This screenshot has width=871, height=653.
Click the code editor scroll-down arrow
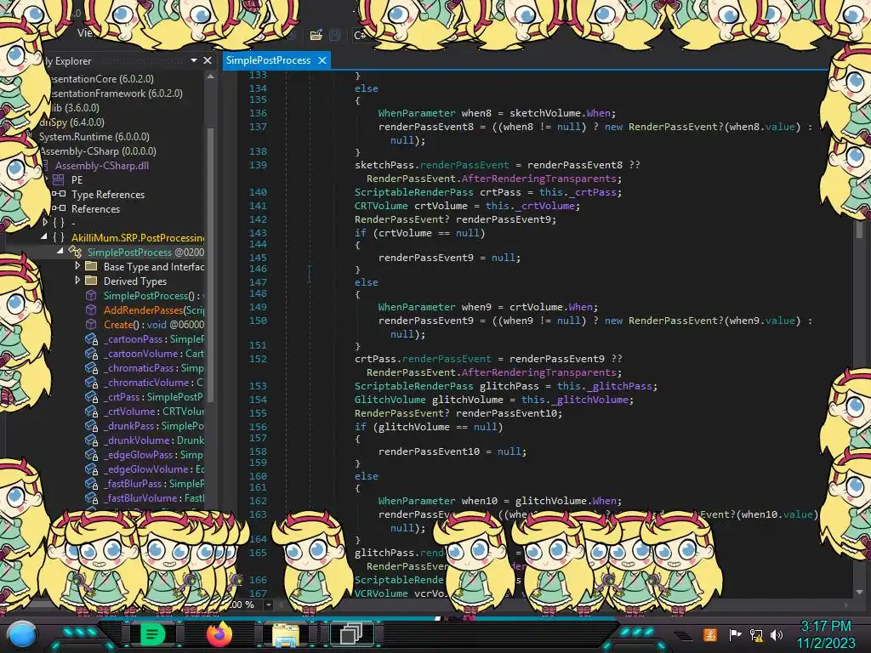tap(859, 593)
